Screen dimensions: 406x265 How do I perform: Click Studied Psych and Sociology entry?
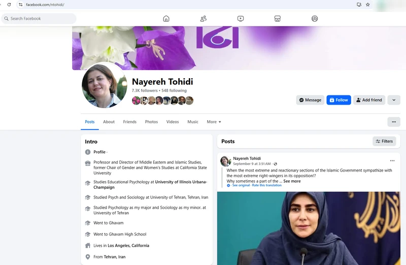(151, 197)
